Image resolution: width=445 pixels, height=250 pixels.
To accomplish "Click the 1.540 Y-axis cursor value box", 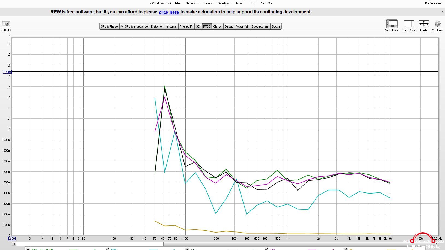I will click(7, 72).
